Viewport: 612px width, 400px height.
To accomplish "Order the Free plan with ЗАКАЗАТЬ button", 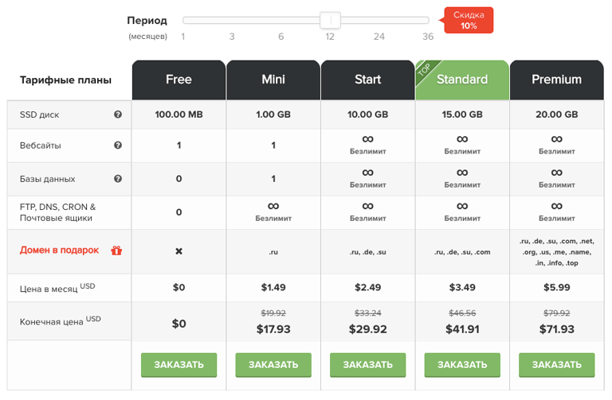I will point(178,365).
